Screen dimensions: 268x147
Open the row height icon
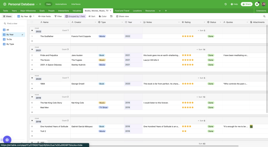pyautogui.click(x=111, y=16)
